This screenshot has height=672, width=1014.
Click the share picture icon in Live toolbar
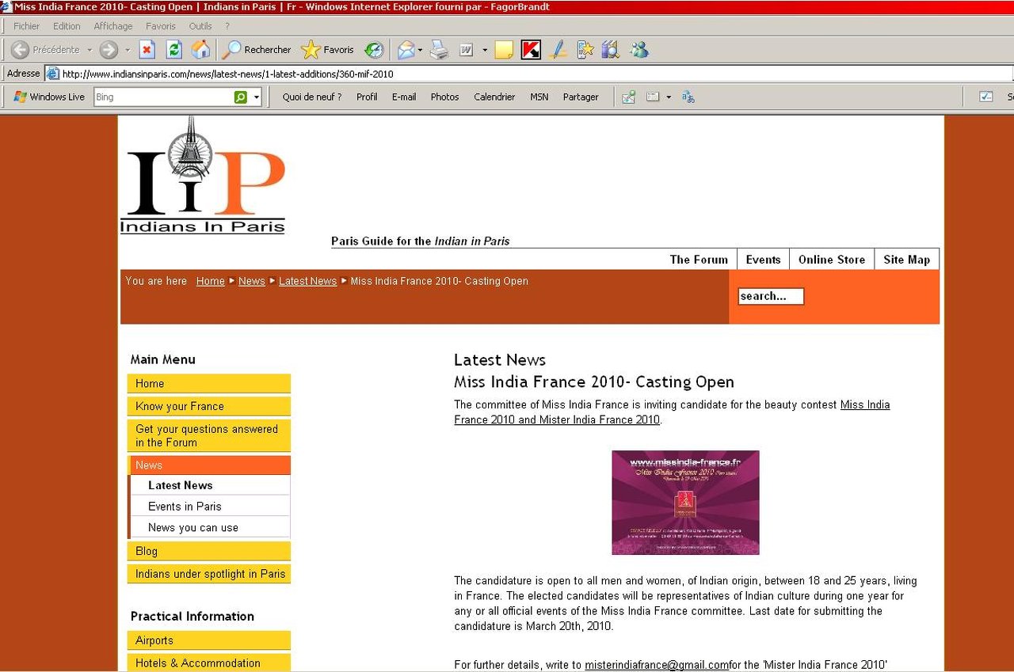(628, 97)
